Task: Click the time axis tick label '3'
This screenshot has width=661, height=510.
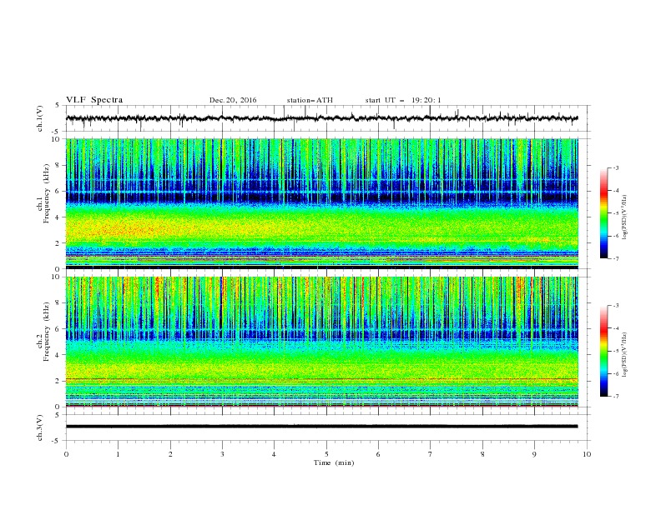Action: [222, 454]
